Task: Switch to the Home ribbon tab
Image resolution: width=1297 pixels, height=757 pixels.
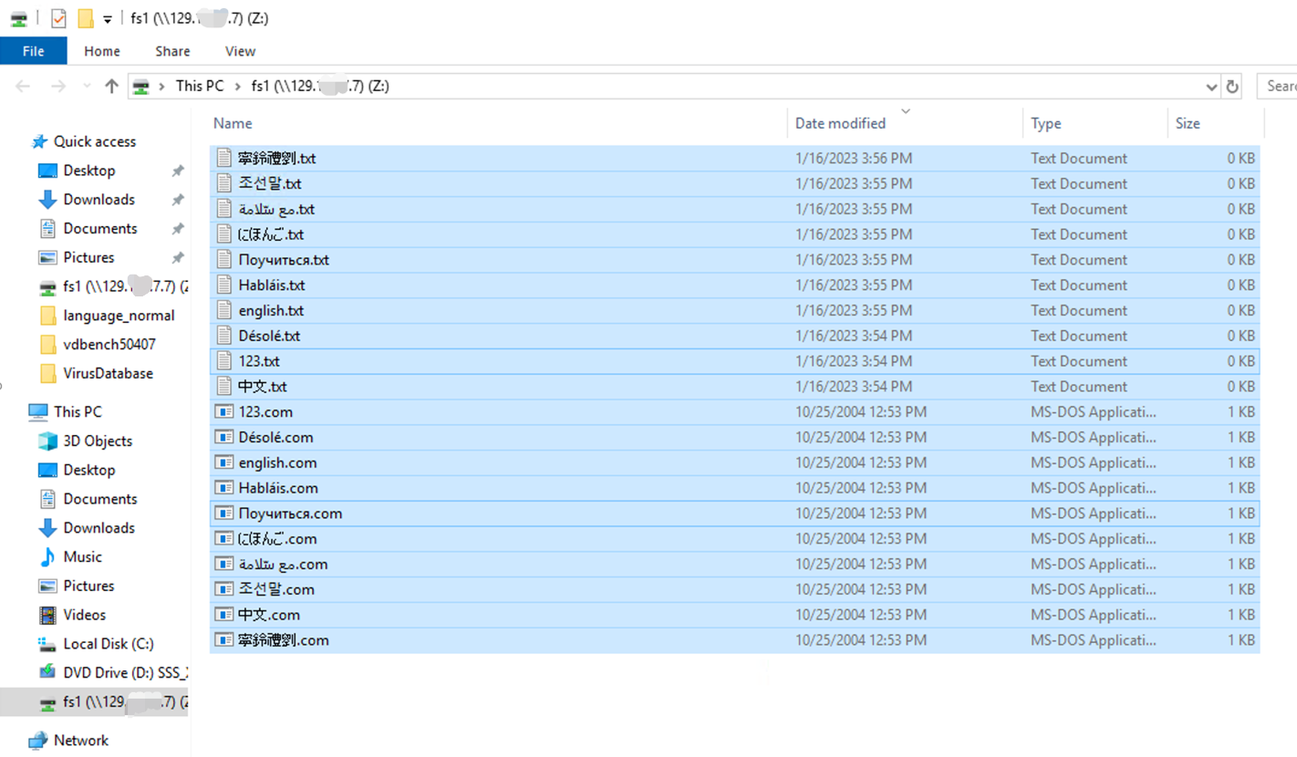Action: click(102, 51)
